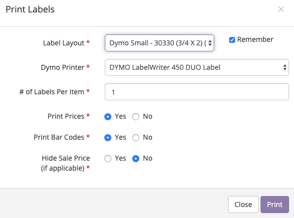
Task: Dismiss the Print Labels dialog with the X icon
Action: coord(281,9)
